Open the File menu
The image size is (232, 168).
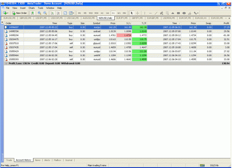(7, 8)
